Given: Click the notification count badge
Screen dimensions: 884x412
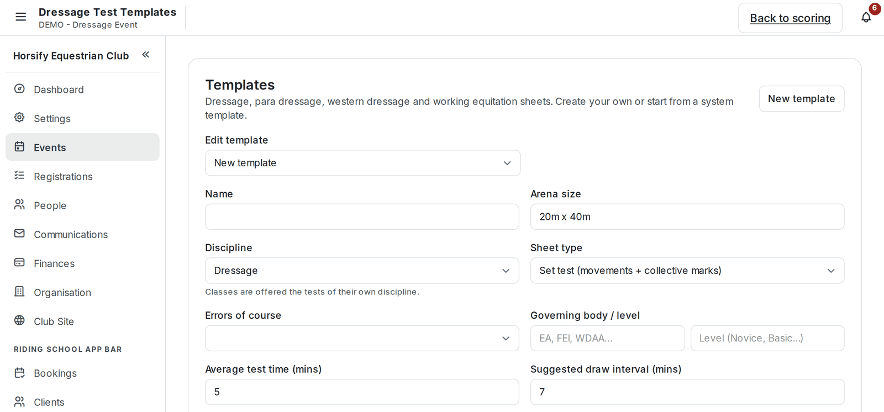Looking at the screenshot, I should coord(875,8).
